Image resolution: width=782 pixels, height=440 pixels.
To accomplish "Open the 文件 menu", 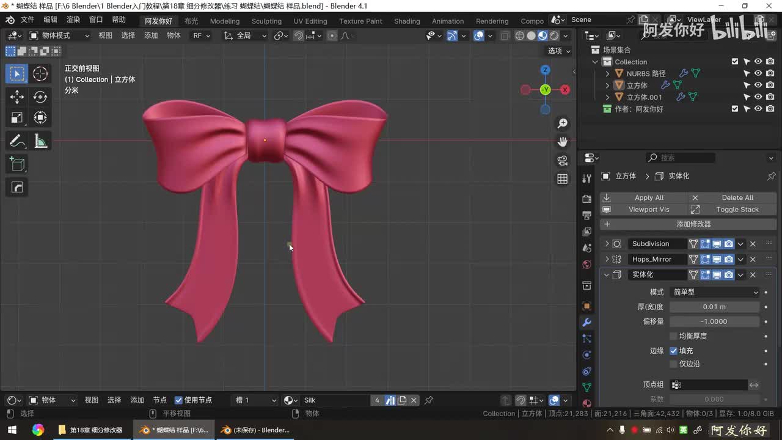I will pos(27,20).
